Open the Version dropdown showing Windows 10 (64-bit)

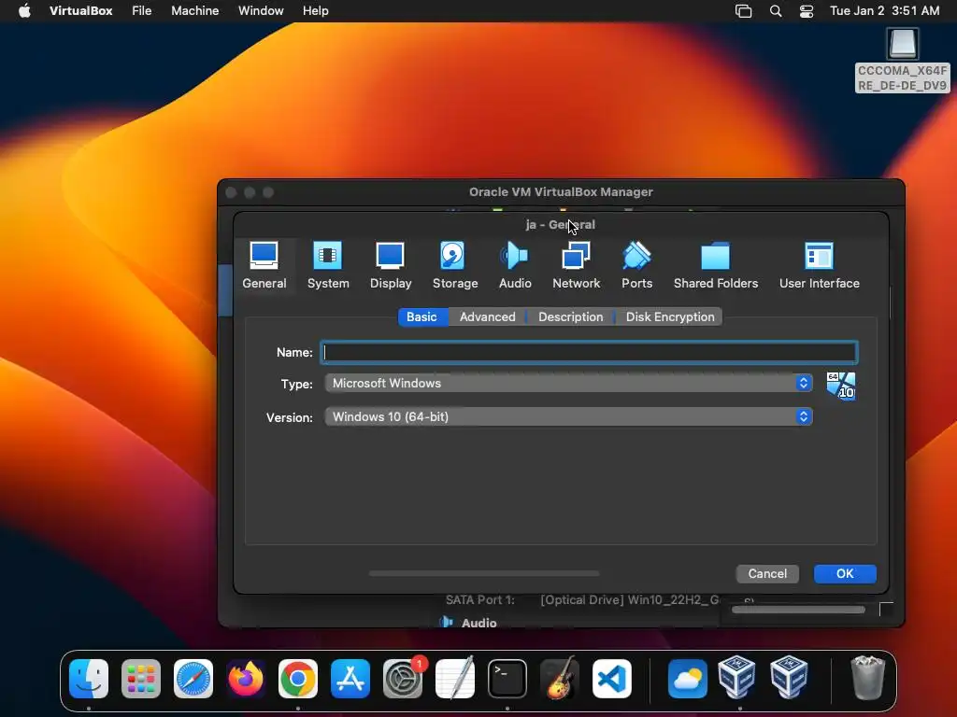[x=568, y=416]
